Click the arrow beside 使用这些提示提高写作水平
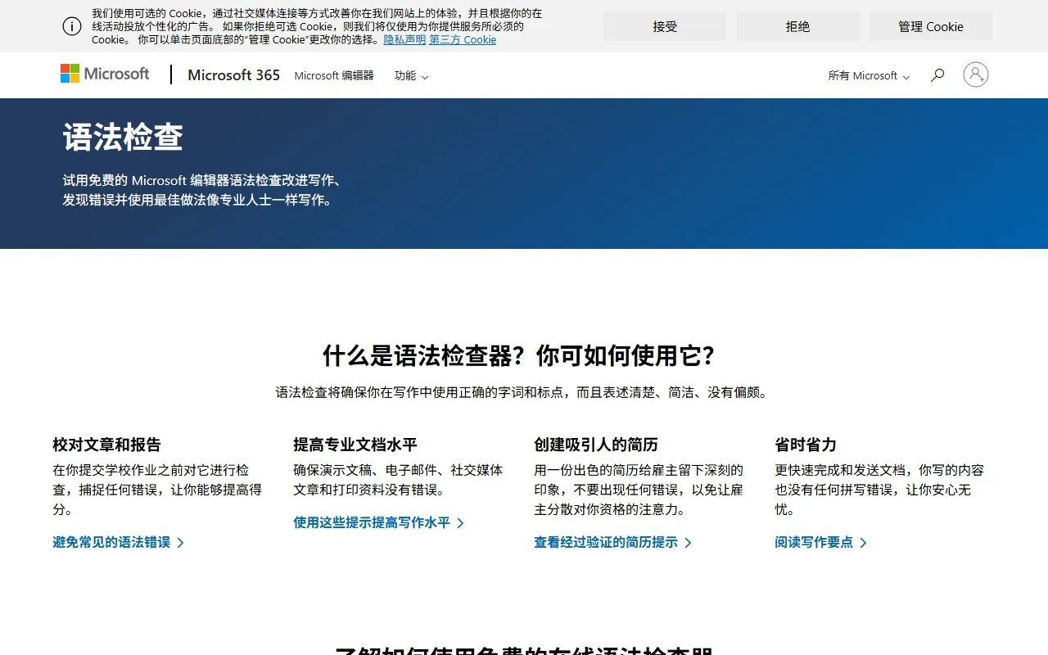This screenshot has width=1048, height=655. [461, 522]
